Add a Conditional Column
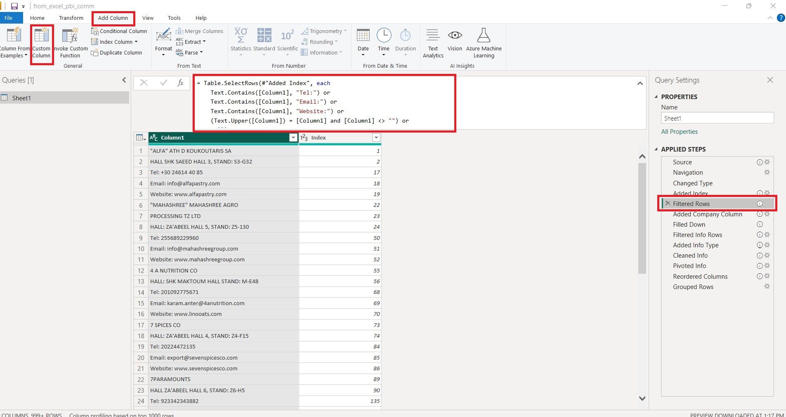Screen dimensions: 786x417 119,31
